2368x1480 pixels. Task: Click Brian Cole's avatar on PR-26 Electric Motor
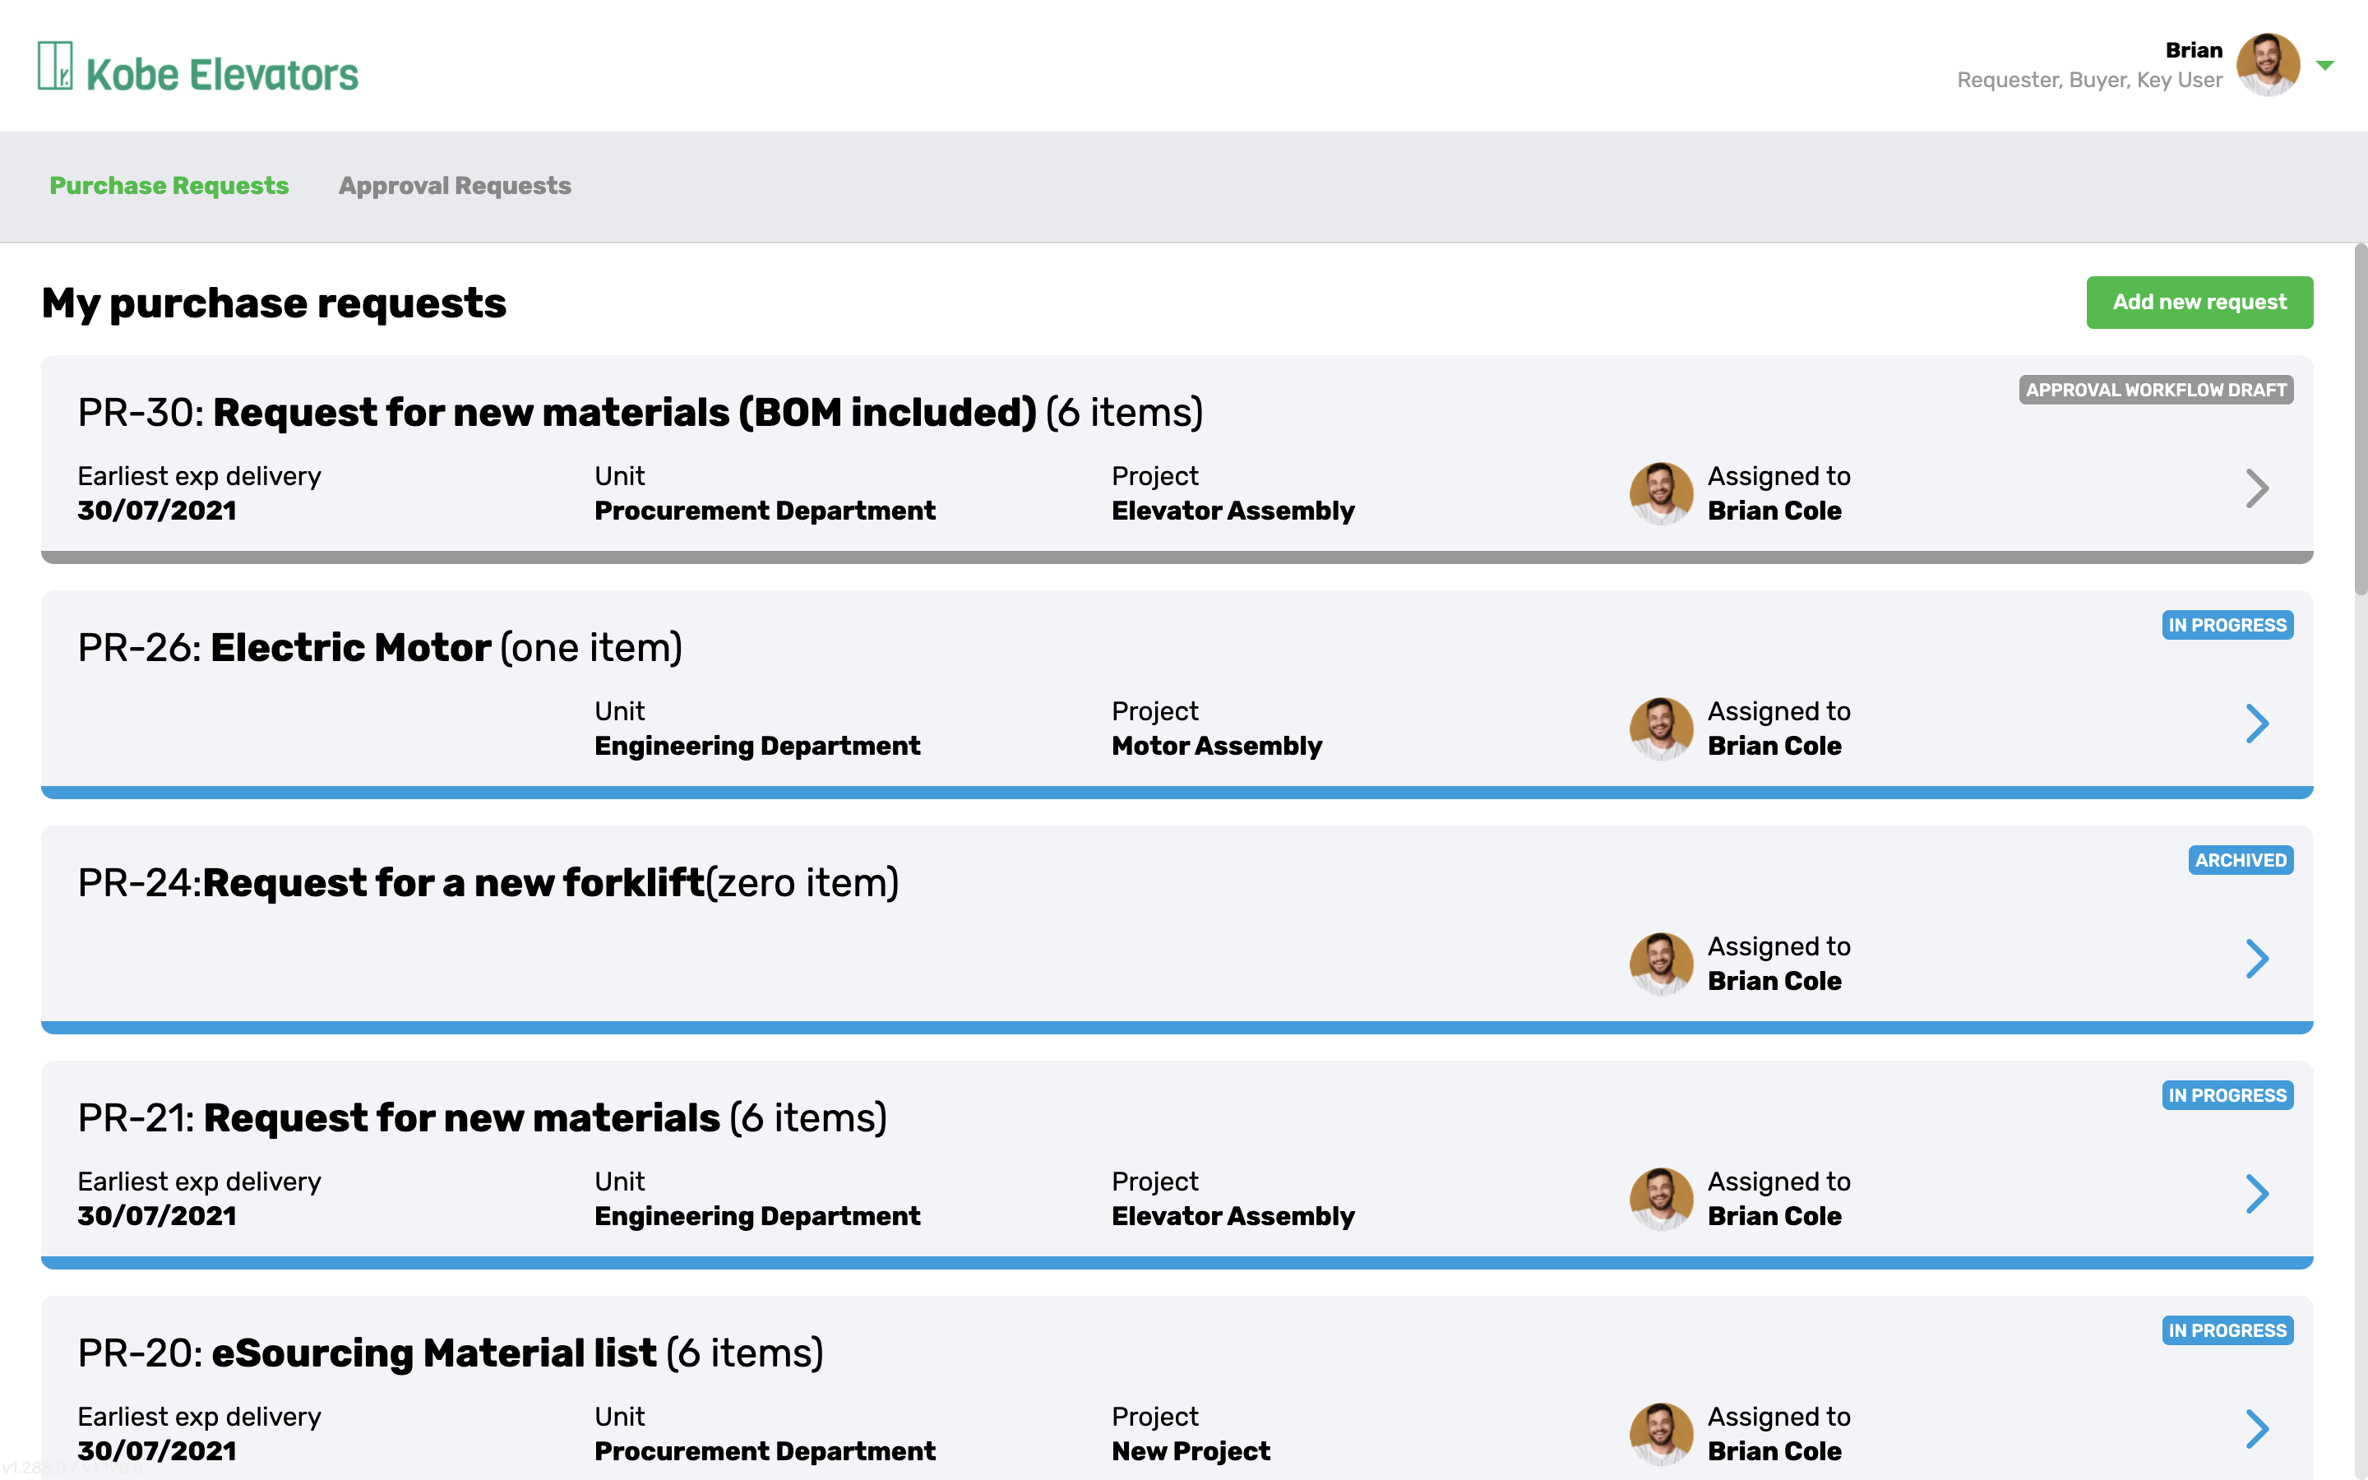(x=1661, y=728)
